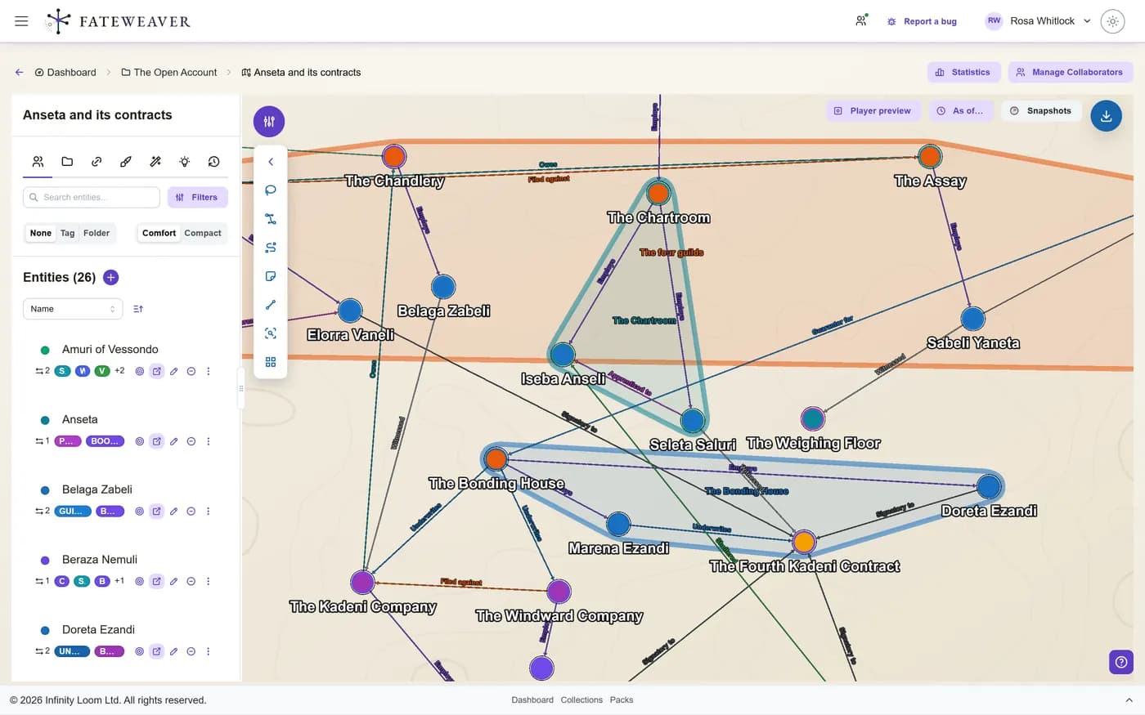Select the lasso selection tool
The image size is (1145, 715).
271,190
